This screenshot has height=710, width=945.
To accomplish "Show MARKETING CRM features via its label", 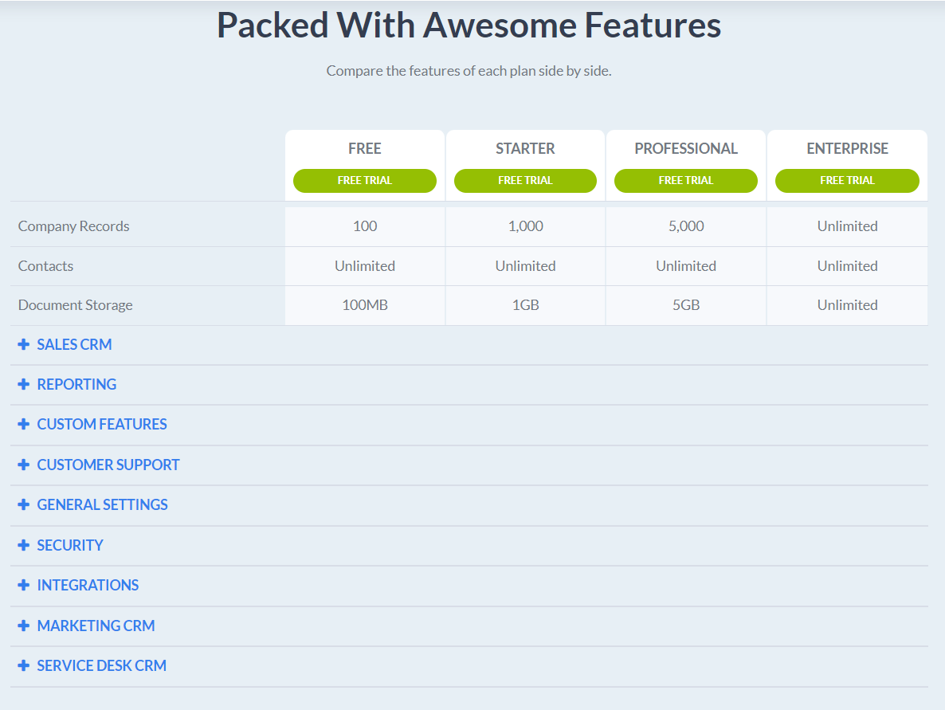I will click(x=96, y=626).
